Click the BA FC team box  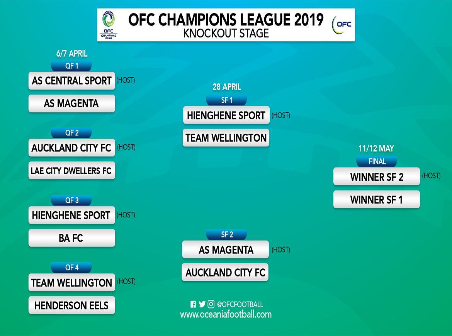72,238
